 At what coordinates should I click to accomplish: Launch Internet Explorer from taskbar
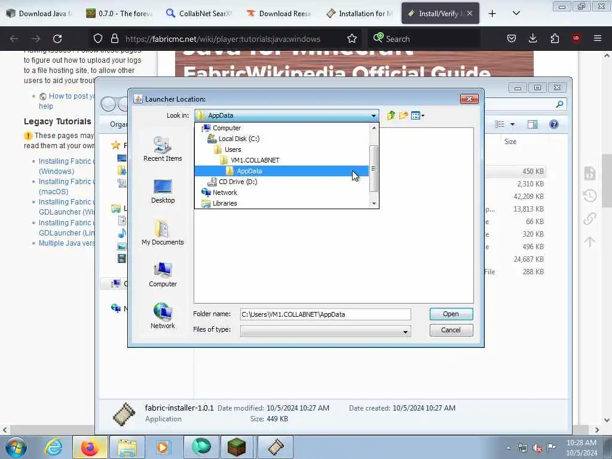(x=53, y=447)
